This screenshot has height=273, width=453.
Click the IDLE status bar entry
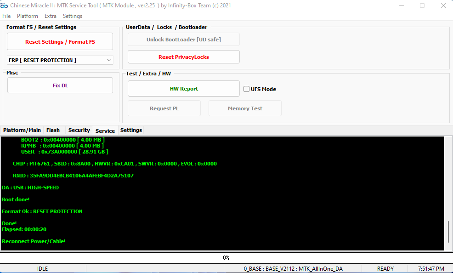(x=43, y=269)
